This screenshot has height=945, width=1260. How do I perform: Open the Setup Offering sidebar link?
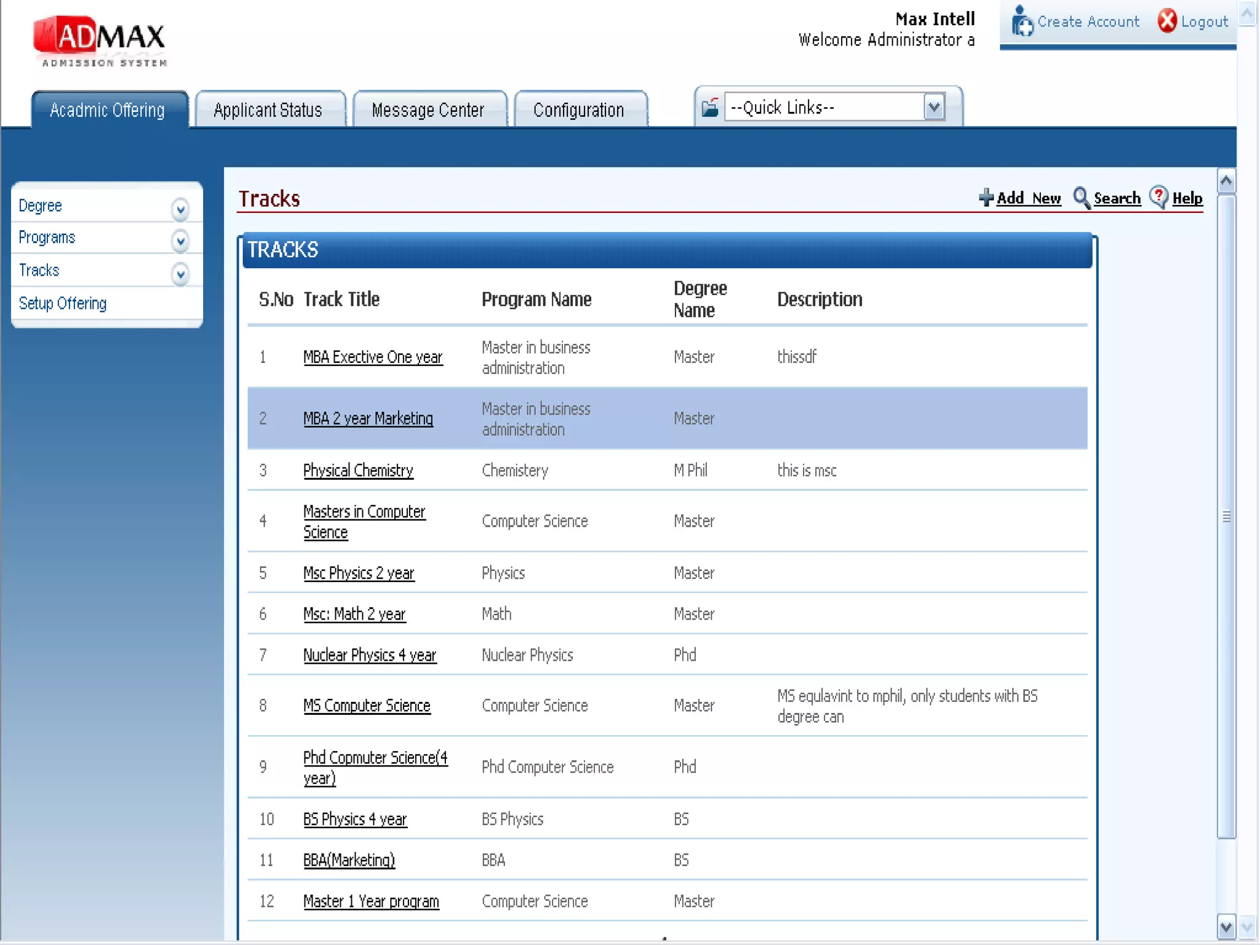click(x=63, y=303)
